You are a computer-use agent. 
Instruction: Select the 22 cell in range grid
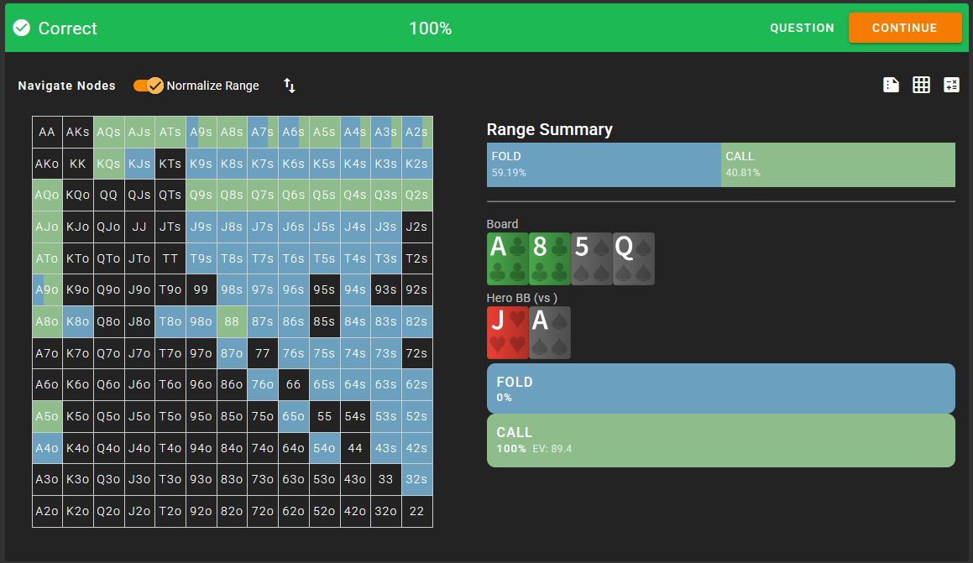pyautogui.click(x=417, y=512)
